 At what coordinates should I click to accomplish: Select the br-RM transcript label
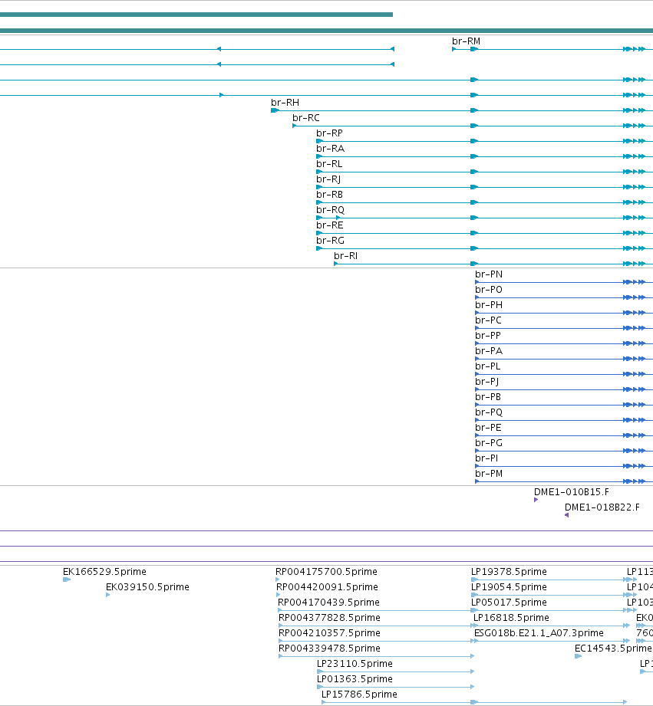(x=466, y=41)
